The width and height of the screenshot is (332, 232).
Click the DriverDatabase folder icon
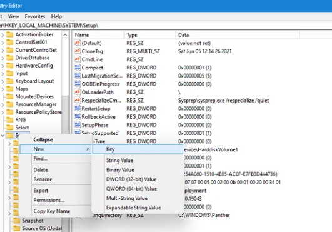tap(10, 58)
